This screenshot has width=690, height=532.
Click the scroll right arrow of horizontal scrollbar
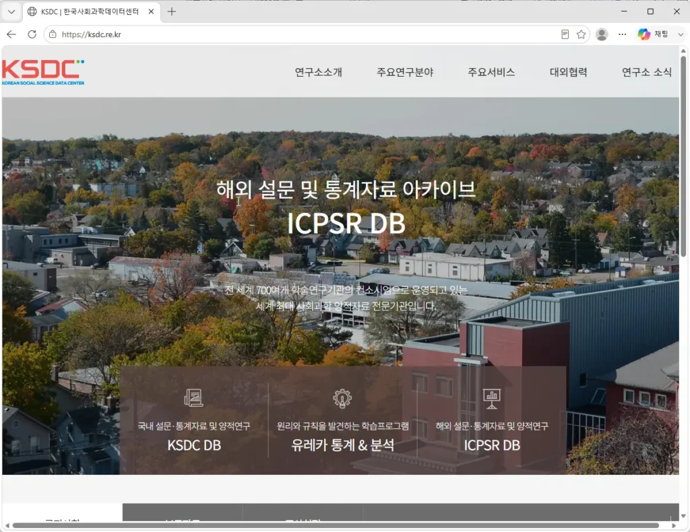[x=674, y=525]
